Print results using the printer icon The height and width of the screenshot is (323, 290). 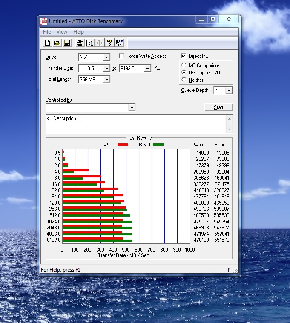point(80,43)
